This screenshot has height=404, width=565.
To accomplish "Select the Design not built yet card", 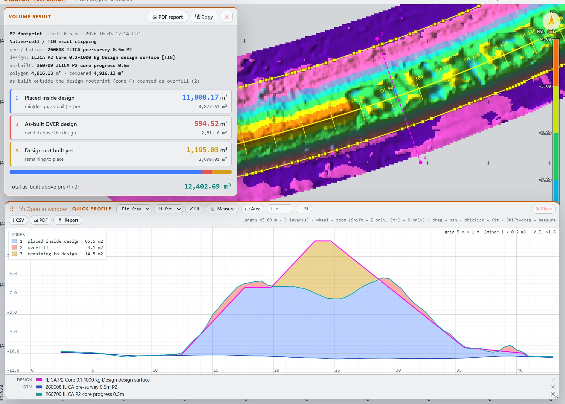I will 121,154.
